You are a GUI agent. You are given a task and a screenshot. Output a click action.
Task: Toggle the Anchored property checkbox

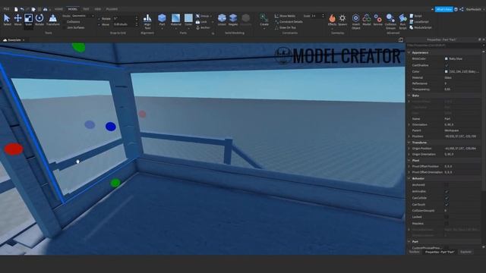click(x=447, y=185)
